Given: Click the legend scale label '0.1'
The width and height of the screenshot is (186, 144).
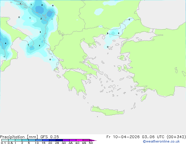Looking at the screenshot, I should 3,143.
